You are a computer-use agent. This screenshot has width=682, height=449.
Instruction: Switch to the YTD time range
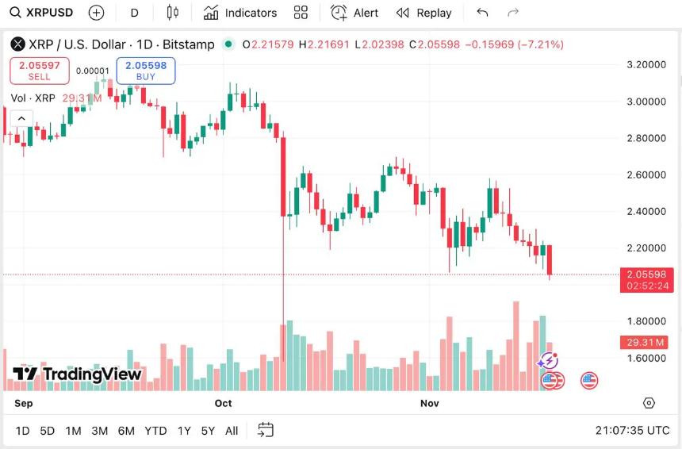pyautogui.click(x=155, y=431)
